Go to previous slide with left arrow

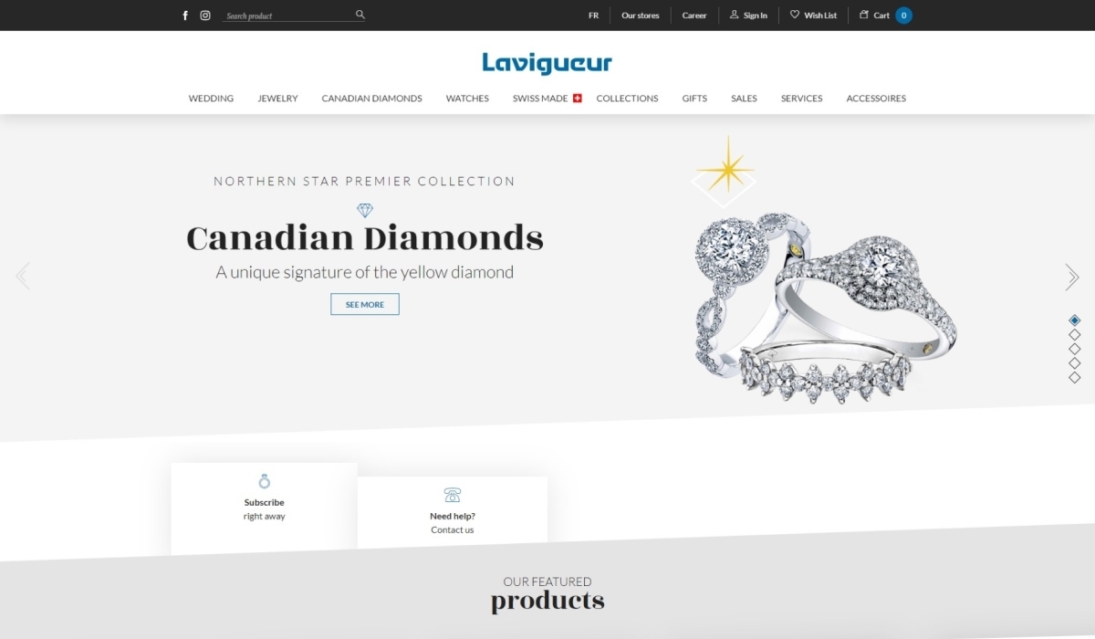click(x=23, y=276)
